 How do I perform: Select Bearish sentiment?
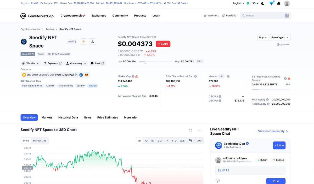[278, 160]
